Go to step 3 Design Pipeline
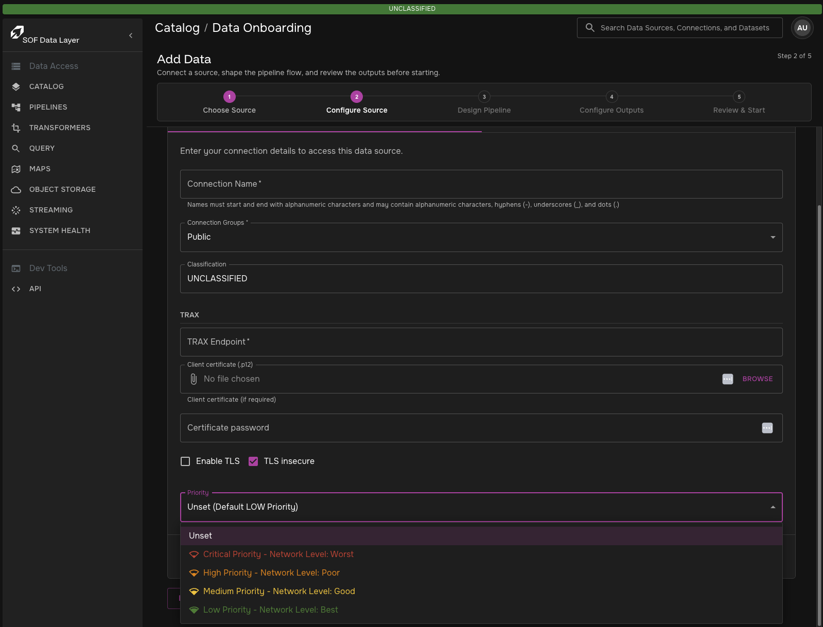Screen dimensions: 823x627 tap(484, 103)
